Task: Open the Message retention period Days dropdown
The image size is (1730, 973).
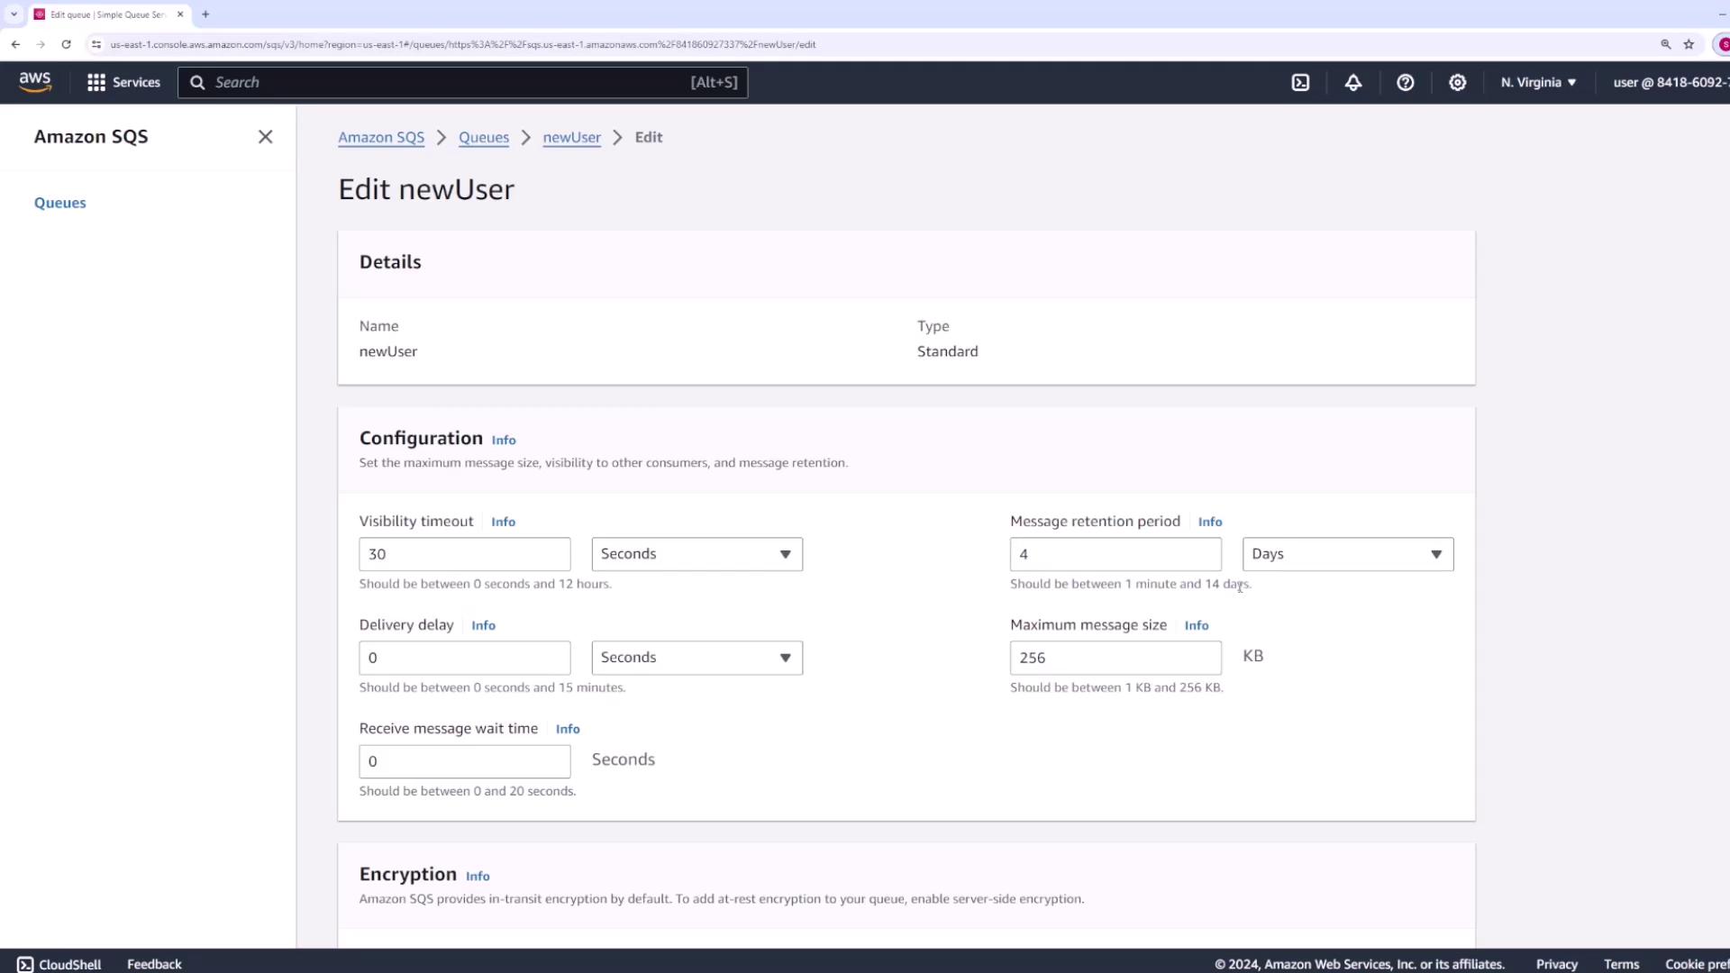Action: coord(1347,554)
